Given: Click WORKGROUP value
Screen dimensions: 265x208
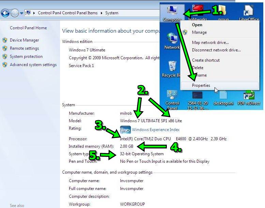Looking at the screenshot, I should click(132, 204).
